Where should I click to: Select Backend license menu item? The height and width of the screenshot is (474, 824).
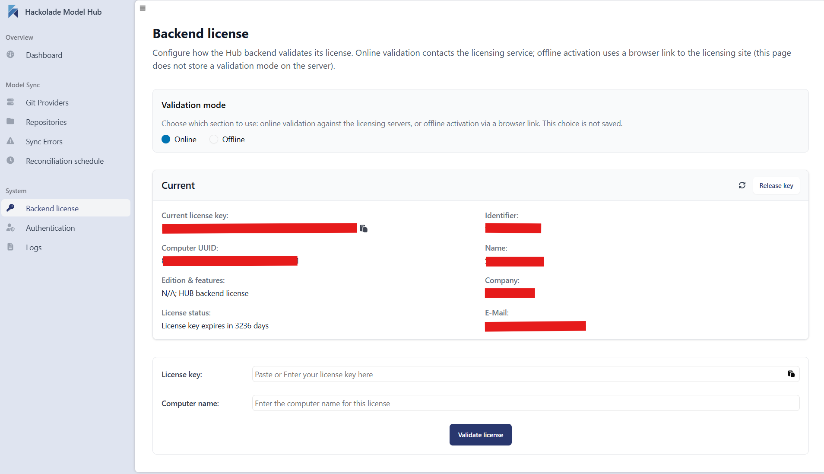coord(66,208)
